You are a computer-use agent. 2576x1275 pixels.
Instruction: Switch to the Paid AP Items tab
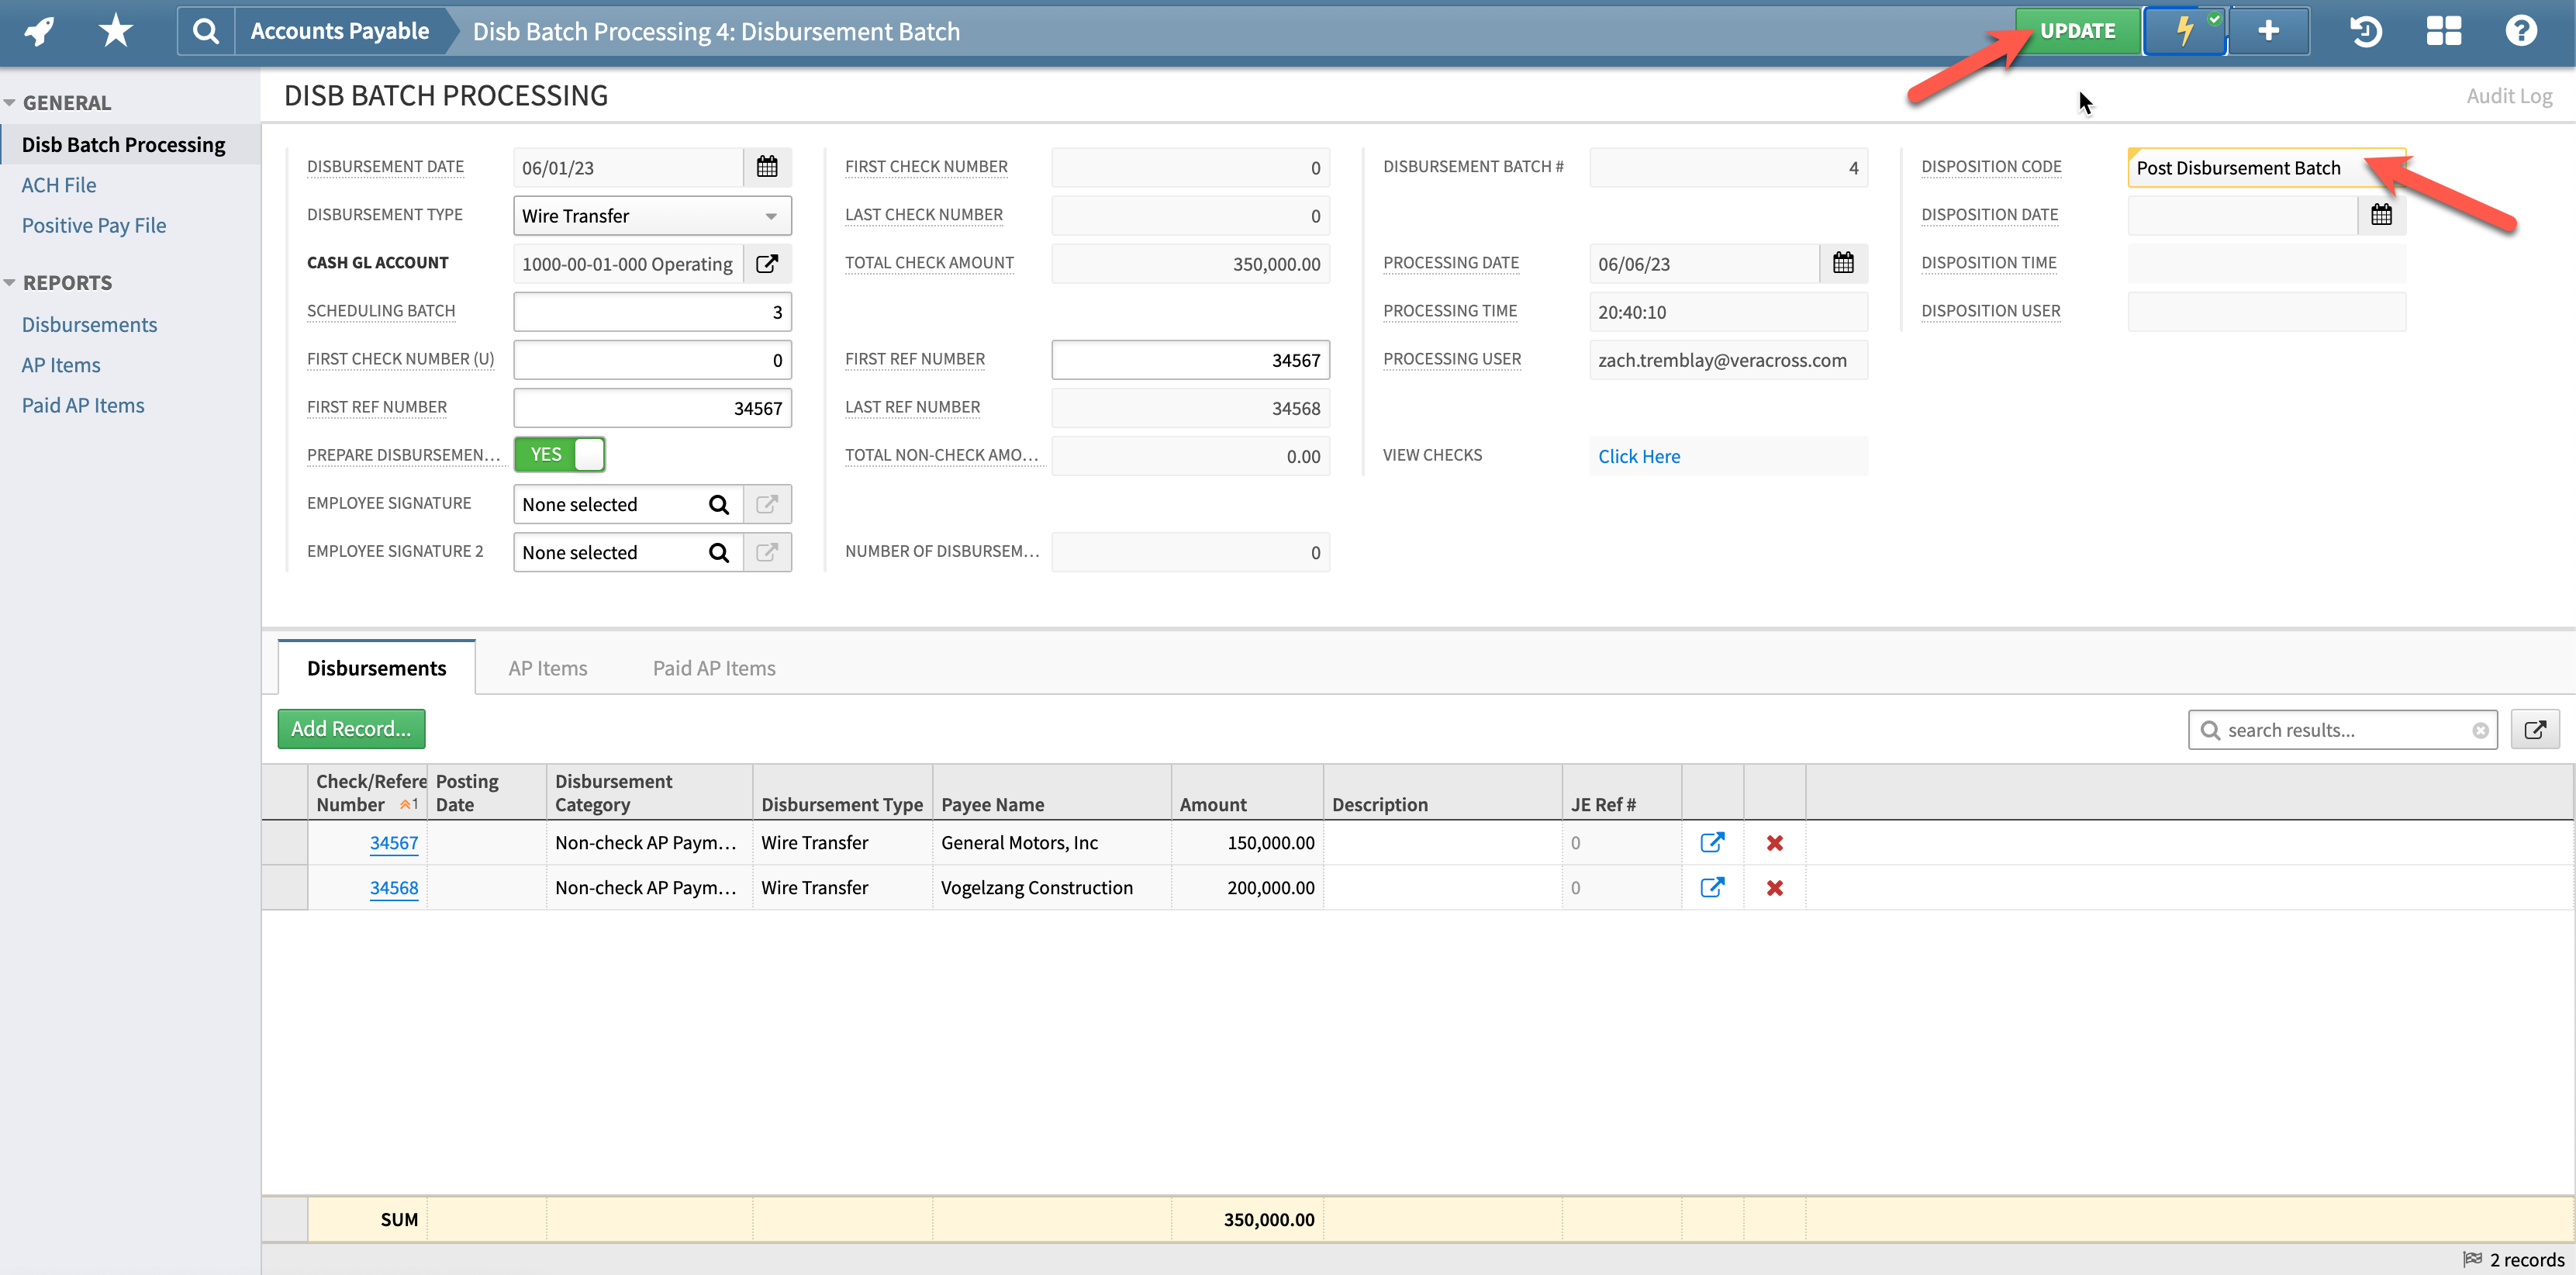coord(713,667)
